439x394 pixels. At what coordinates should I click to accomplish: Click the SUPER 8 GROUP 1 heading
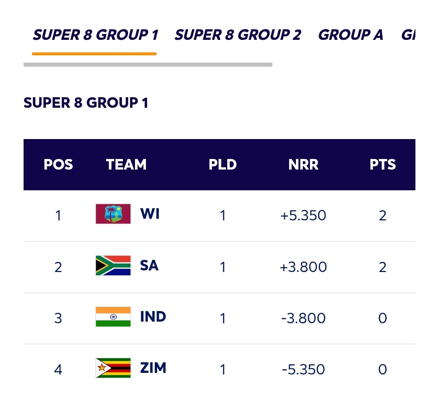pos(86,103)
